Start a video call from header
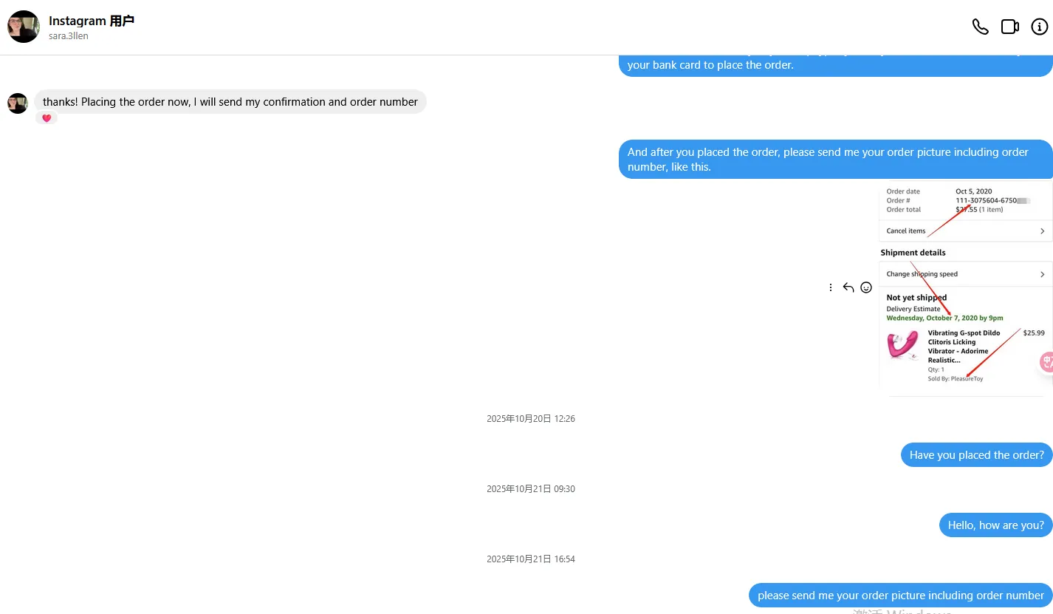 click(x=1009, y=27)
